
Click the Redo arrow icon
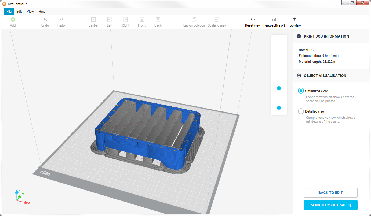(61, 20)
